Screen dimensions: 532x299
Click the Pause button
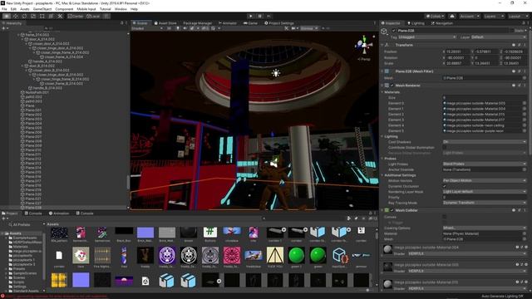260,16
